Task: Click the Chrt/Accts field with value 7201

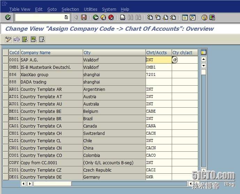Action: coord(159,74)
